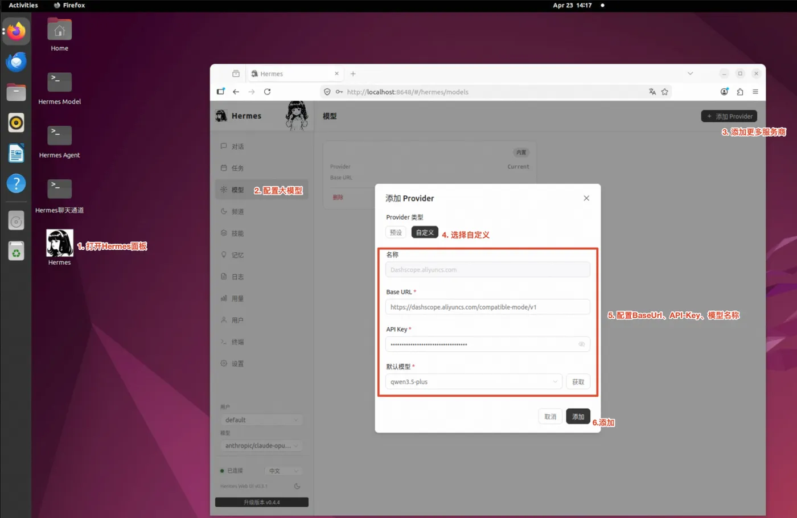The height and width of the screenshot is (518, 797).
Task: Select the Hermes聊天通道 desktop launcher
Action: [x=59, y=196]
